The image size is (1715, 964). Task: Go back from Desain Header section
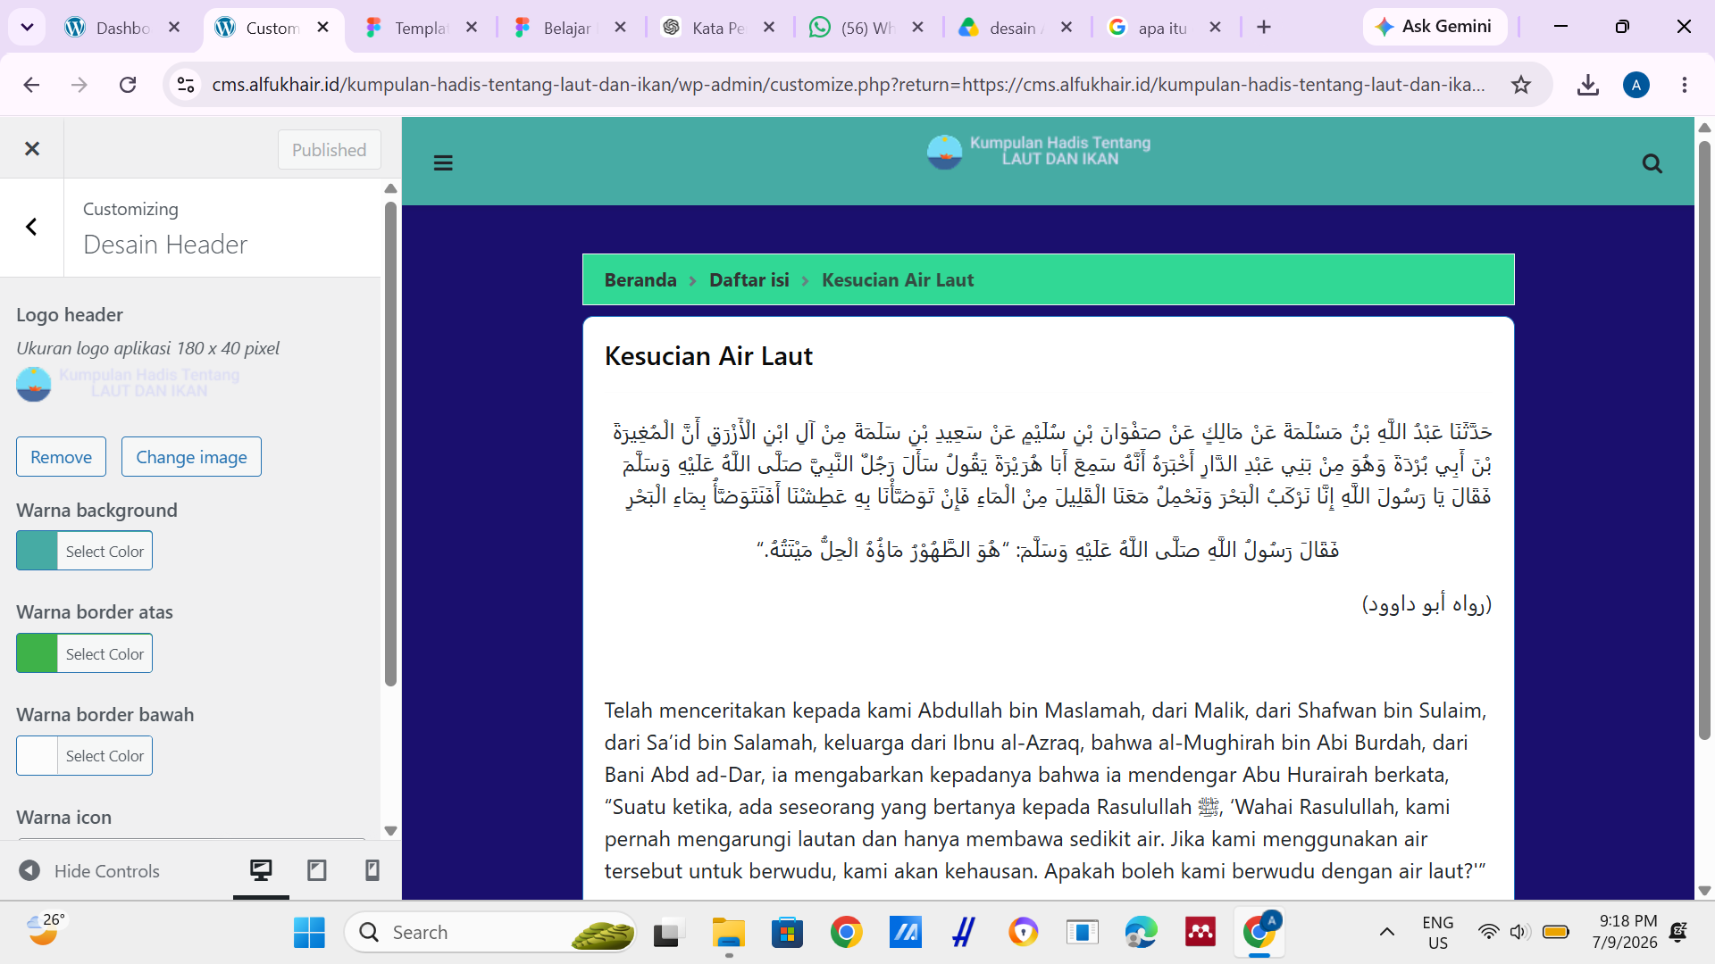tap(32, 227)
